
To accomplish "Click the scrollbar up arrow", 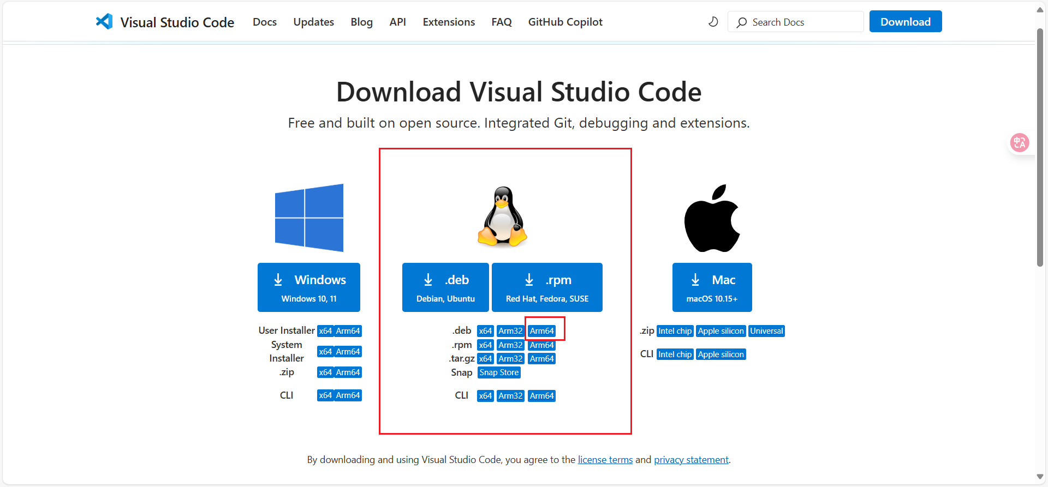I will point(1040,10).
